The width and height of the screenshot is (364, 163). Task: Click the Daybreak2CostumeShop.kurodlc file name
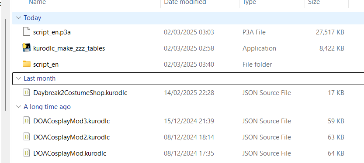[x=80, y=93]
